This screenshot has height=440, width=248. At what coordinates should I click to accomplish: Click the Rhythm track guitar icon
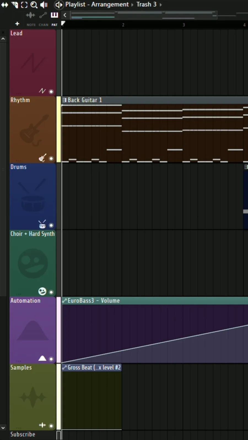(x=42, y=158)
